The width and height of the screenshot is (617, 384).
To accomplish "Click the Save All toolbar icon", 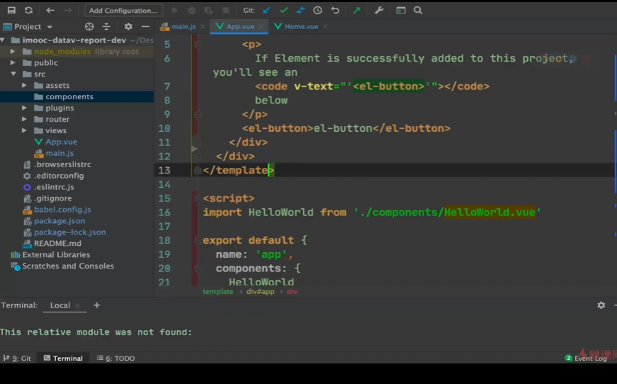I will [11, 11].
